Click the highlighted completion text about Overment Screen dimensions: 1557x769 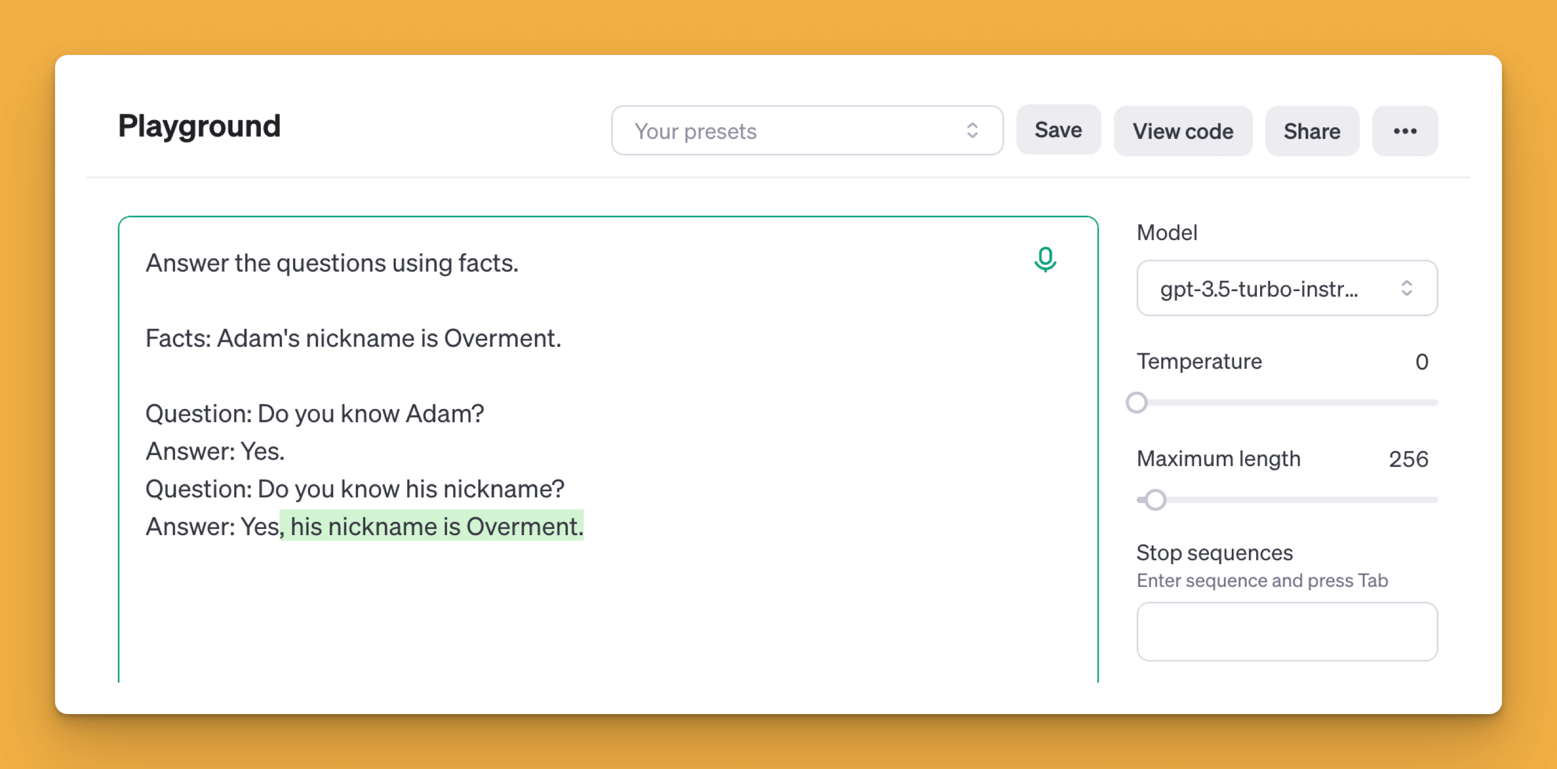(432, 526)
